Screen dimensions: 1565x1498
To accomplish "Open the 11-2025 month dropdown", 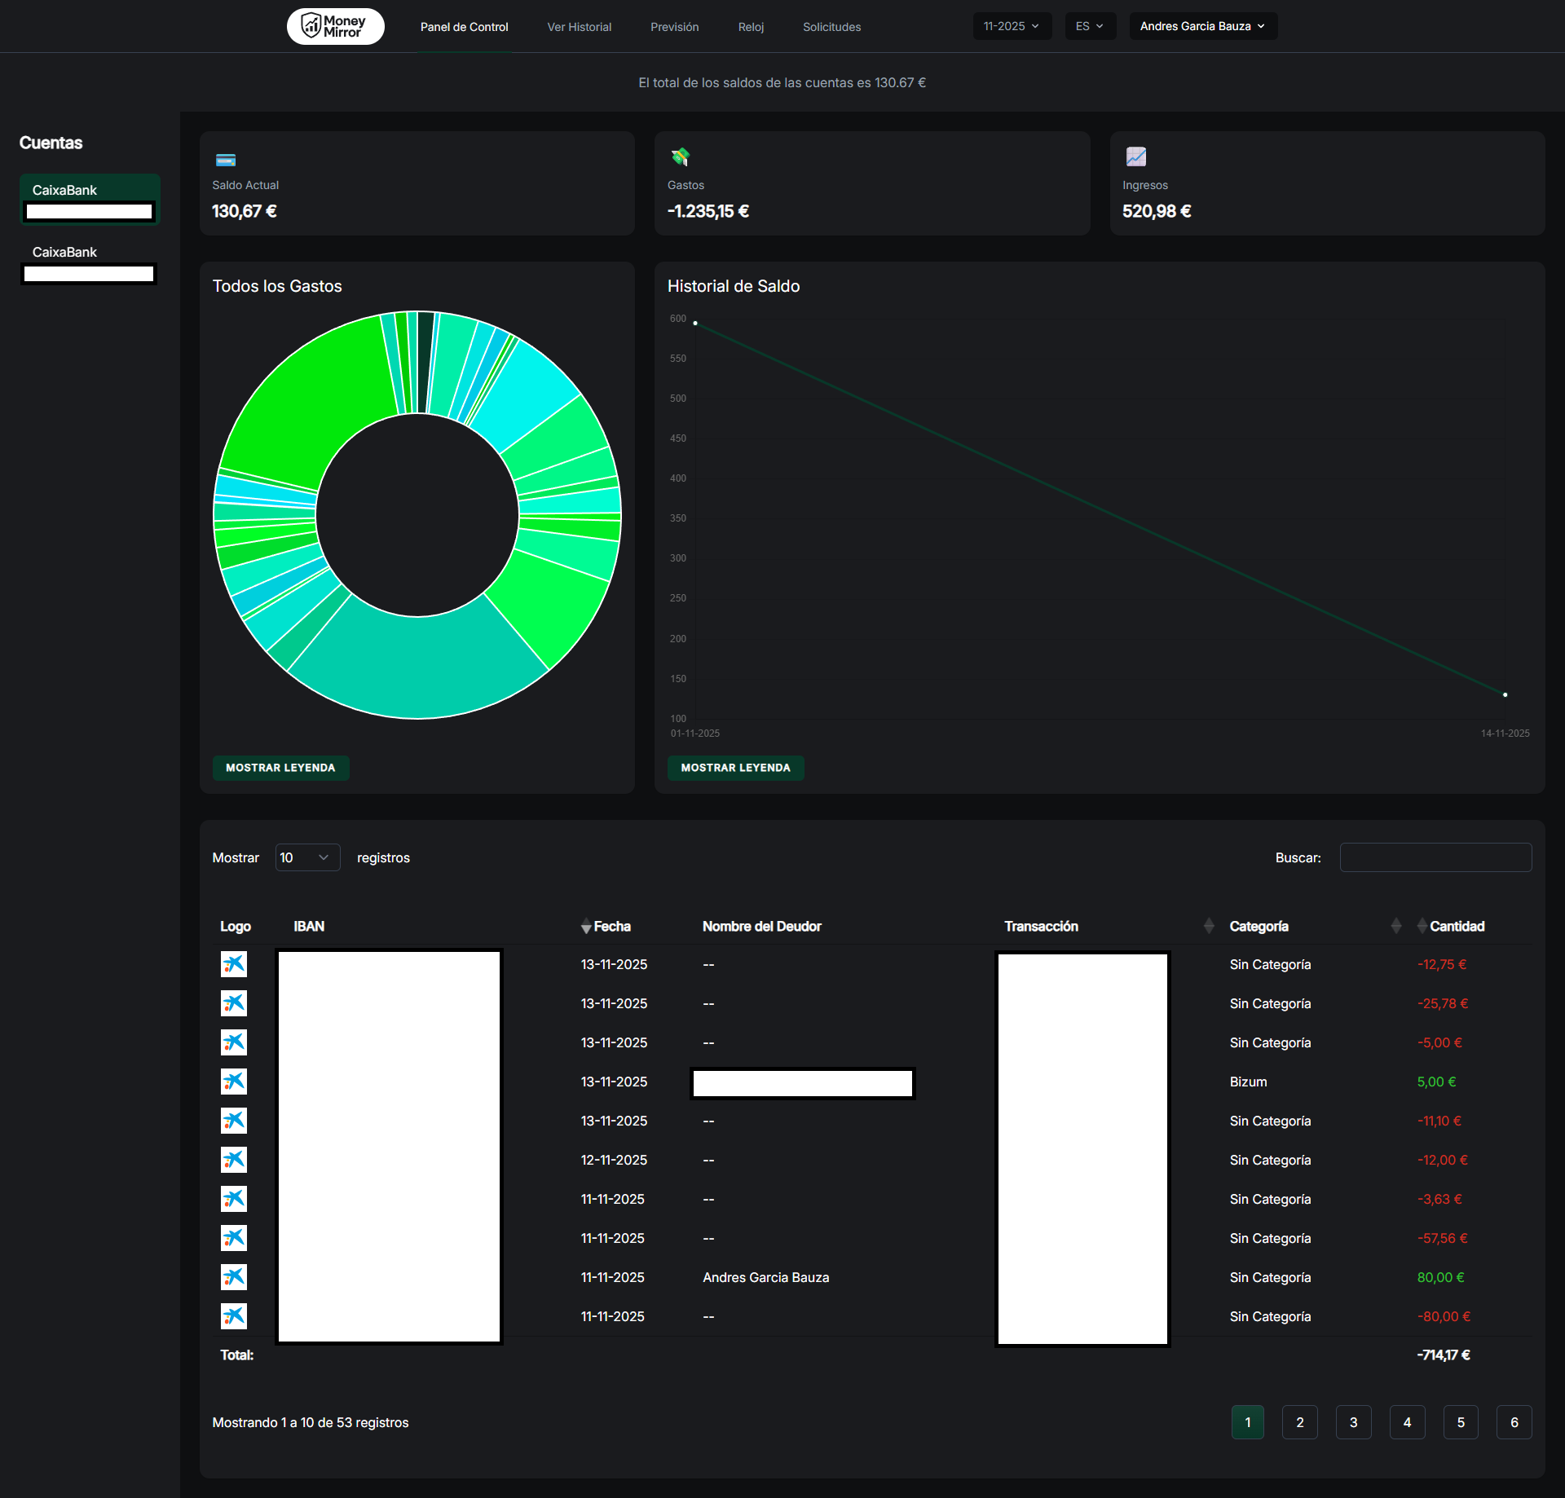I will tap(1012, 26).
